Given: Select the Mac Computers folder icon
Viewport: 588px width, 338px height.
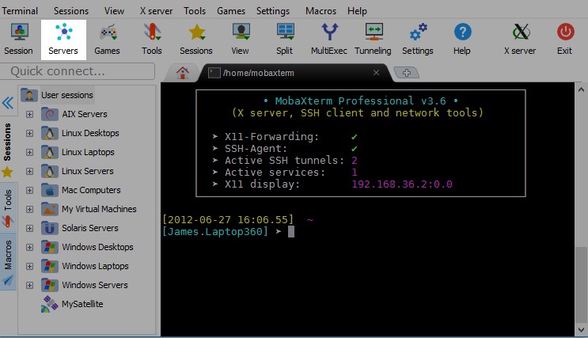Looking at the screenshot, I should pyautogui.click(x=50, y=190).
